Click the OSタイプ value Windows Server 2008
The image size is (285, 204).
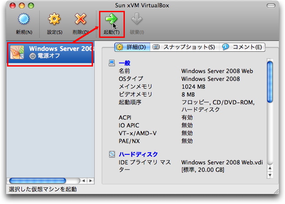[x=210, y=79]
